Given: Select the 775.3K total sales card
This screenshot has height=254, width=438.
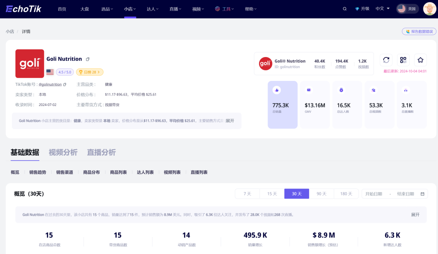Looking at the screenshot, I should coord(283,105).
